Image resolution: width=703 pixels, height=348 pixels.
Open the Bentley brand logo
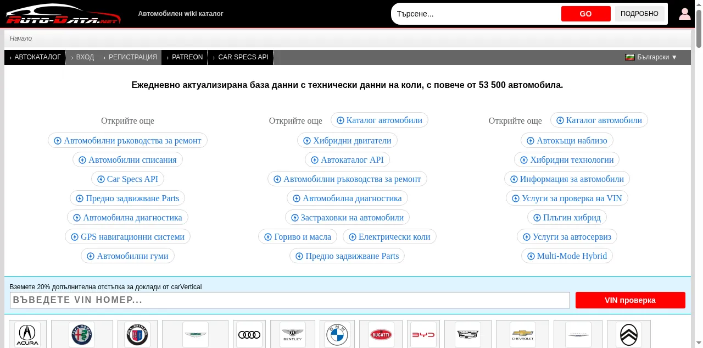pyautogui.click(x=293, y=335)
